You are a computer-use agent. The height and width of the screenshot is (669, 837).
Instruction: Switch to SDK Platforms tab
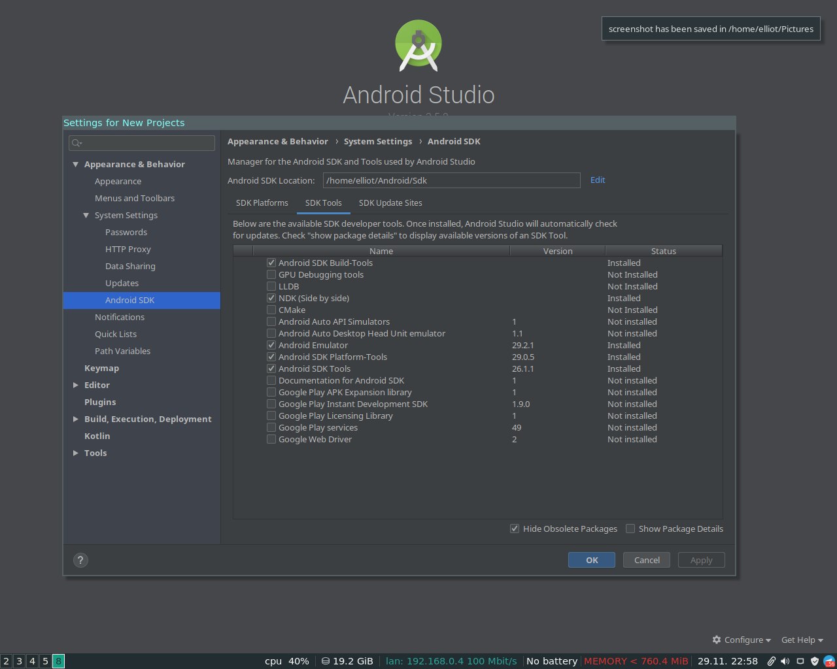[262, 203]
